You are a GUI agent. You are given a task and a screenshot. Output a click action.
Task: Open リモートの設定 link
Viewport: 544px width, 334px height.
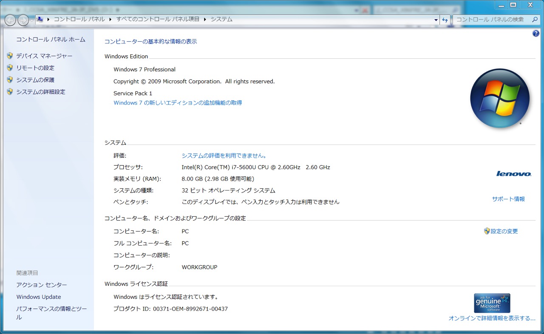(35, 68)
